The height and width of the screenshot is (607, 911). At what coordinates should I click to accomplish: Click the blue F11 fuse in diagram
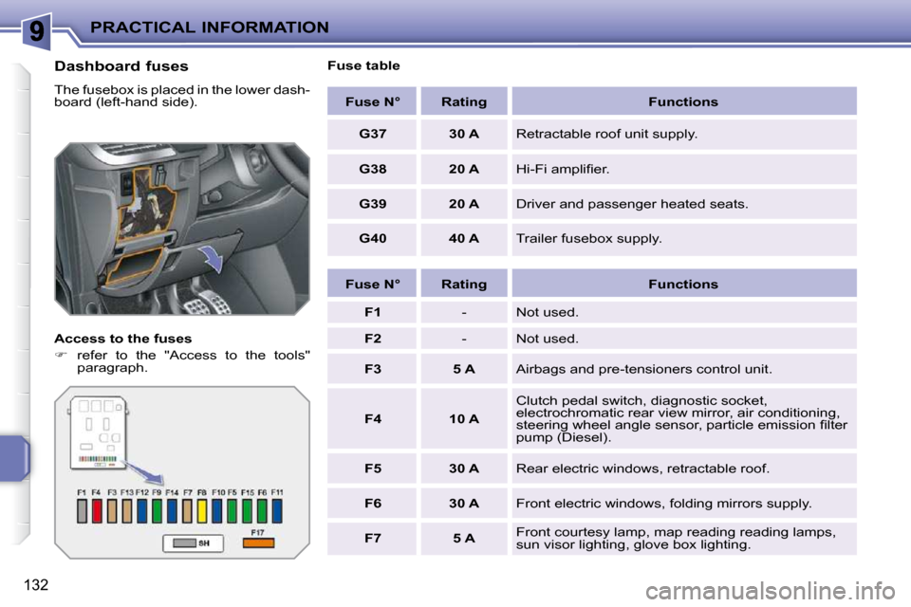[277, 511]
